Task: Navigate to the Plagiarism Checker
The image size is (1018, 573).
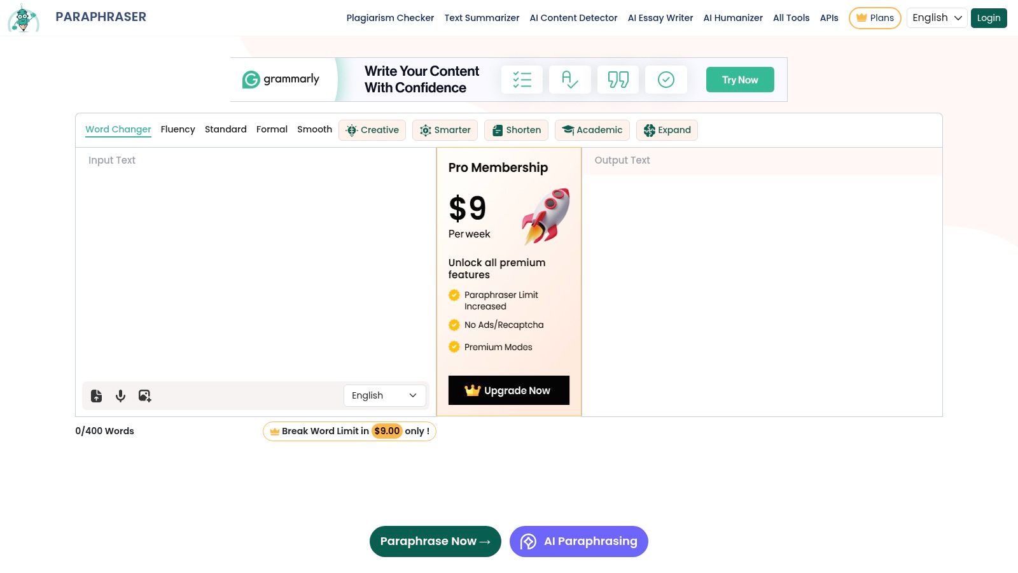Action: [x=390, y=18]
